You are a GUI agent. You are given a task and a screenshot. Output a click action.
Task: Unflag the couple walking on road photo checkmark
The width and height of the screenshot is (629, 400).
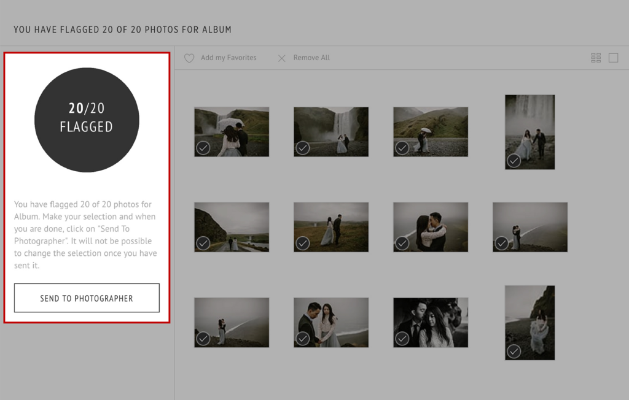tap(203, 244)
